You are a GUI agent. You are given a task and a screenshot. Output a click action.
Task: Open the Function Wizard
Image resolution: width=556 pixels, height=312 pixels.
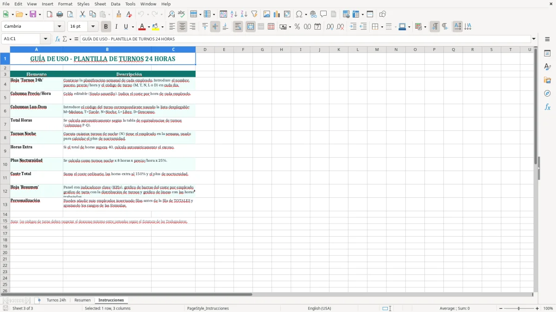click(x=58, y=39)
